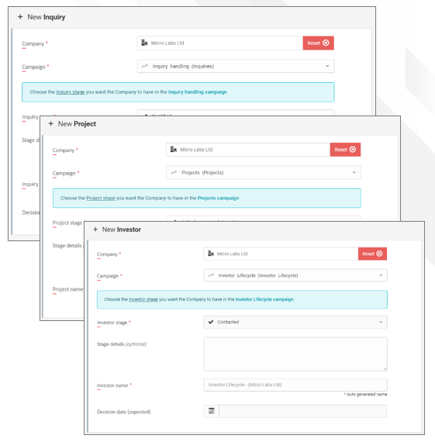
Task: Open the Projects campaign dropdown
Action: click(264, 172)
